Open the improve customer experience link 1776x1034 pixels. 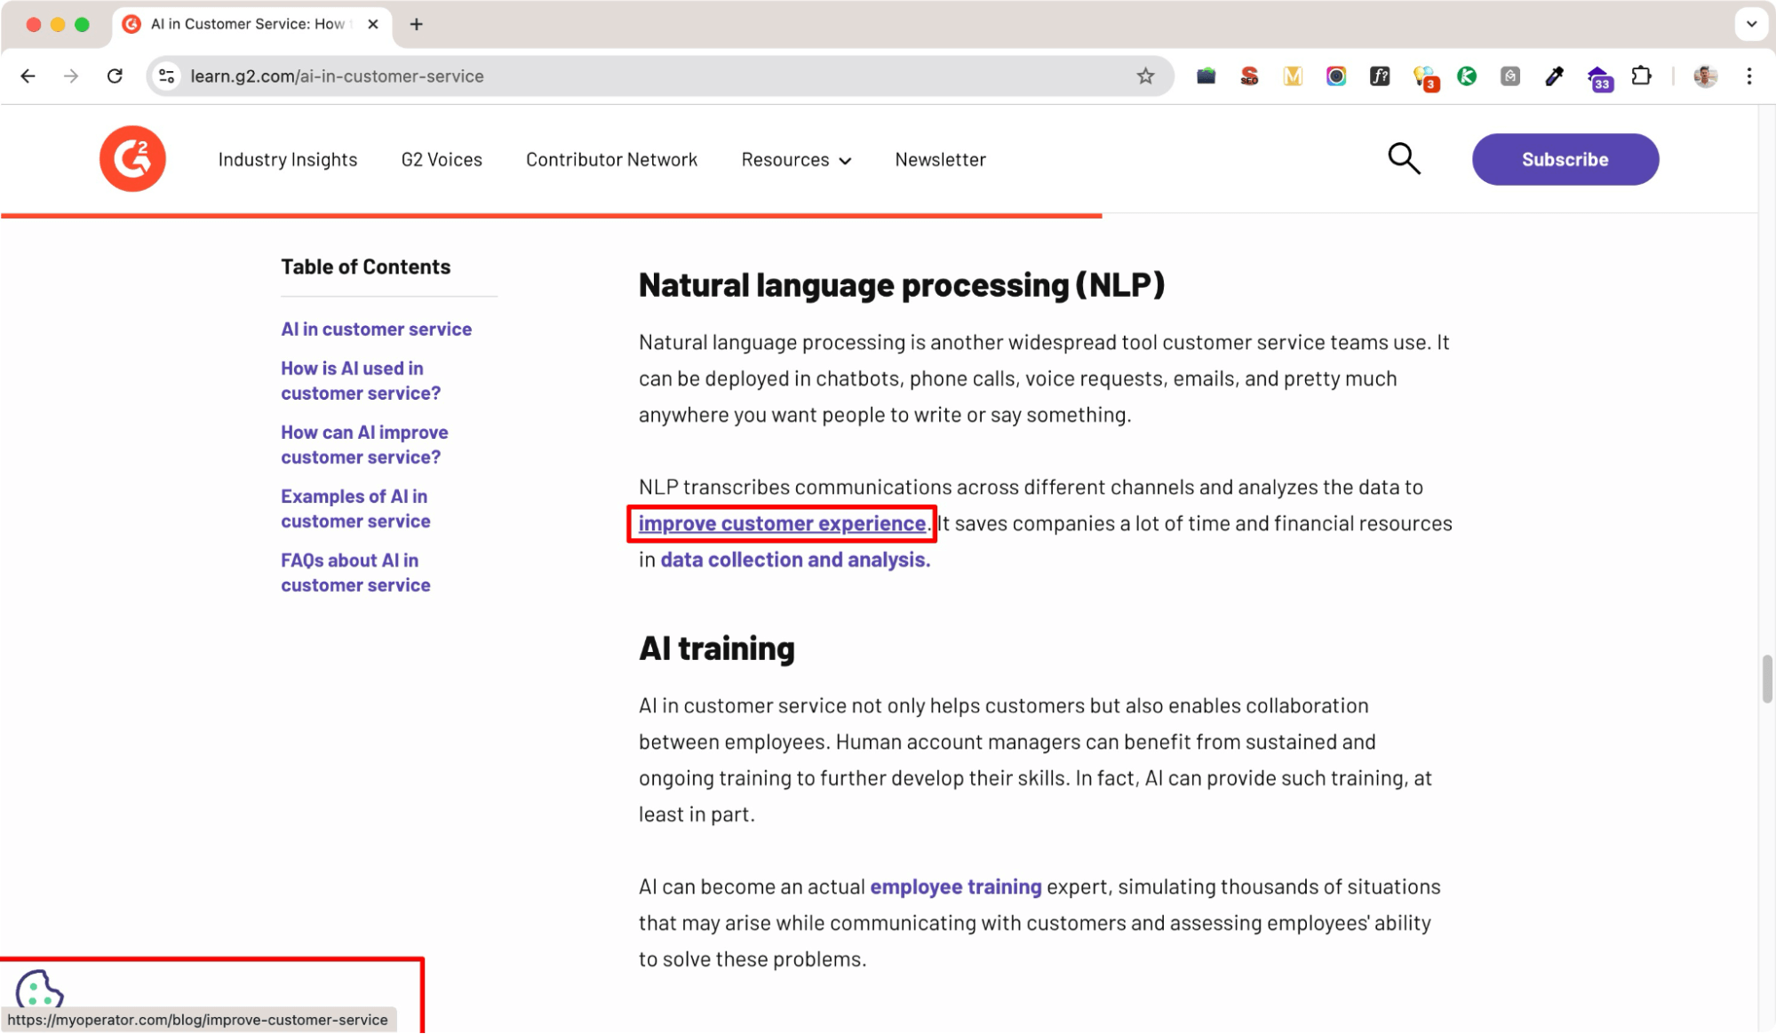coord(781,523)
